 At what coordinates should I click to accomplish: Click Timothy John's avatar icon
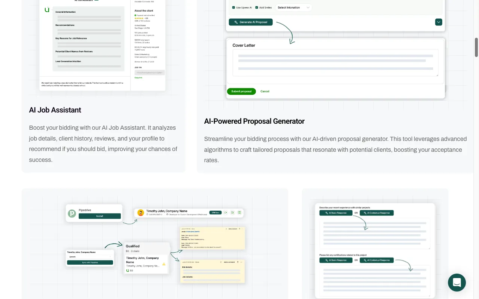point(141,213)
